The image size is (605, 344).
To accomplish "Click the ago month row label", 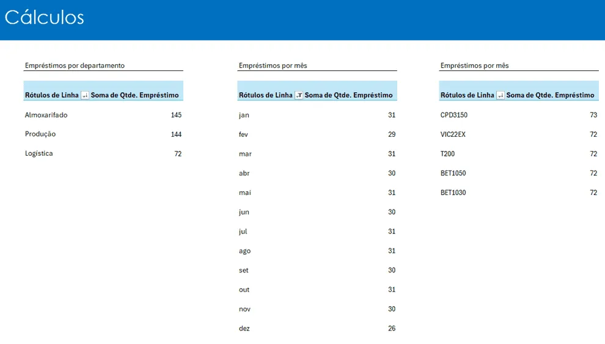I will point(244,251).
